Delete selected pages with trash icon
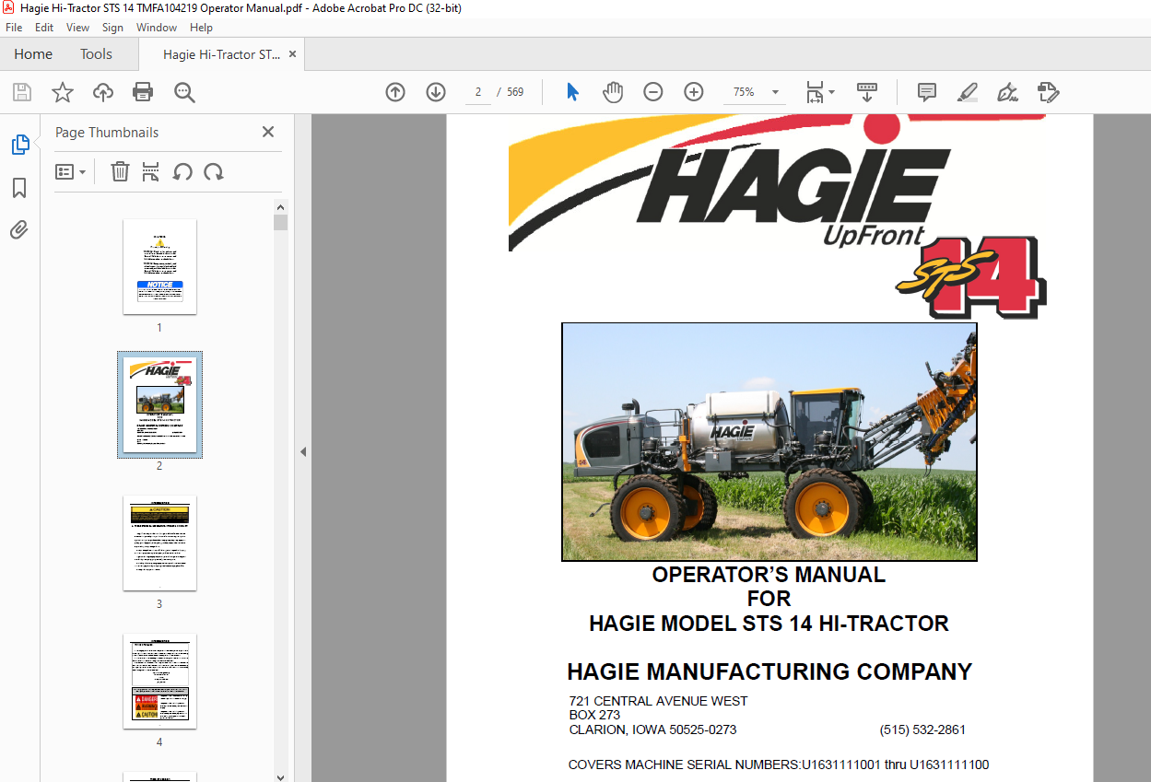Image resolution: width=1151 pixels, height=782 pixels. point(120,171)
